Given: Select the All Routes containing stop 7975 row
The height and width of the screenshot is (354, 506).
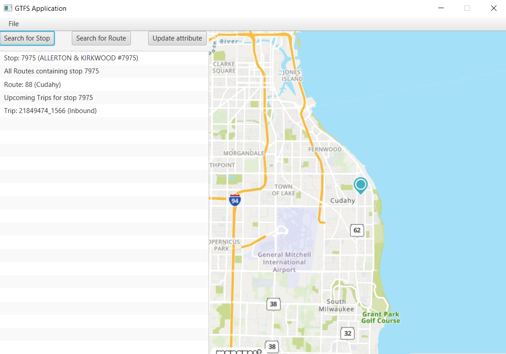Looking at the screenshot, I should pyautogui.click(x=51, y=71).
